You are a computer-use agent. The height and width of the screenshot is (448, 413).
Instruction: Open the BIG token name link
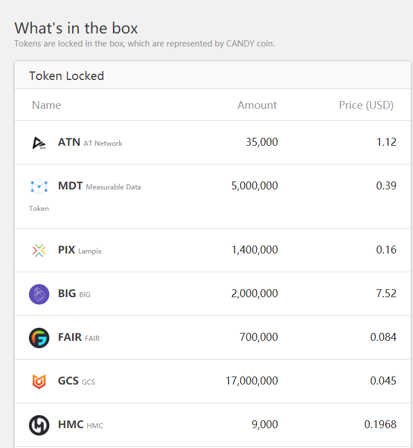[x=67, y=294]
